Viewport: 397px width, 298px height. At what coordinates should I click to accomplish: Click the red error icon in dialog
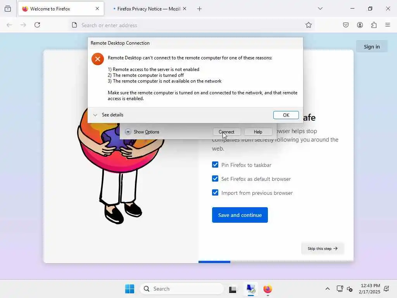[x=98, y=59]
